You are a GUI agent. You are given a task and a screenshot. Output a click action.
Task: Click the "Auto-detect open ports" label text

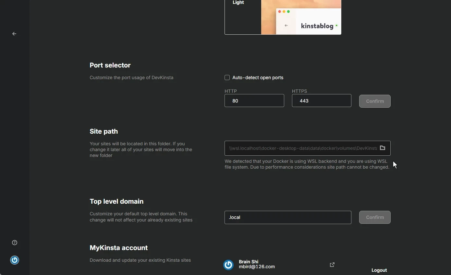pyautogui.click(x=258, y=78)
